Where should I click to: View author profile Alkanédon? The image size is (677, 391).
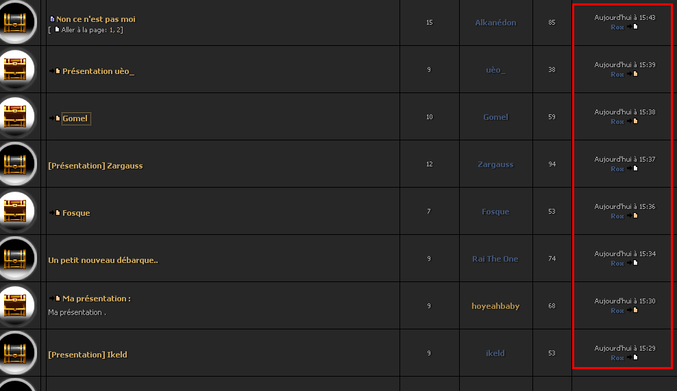[x=495, y=23]
